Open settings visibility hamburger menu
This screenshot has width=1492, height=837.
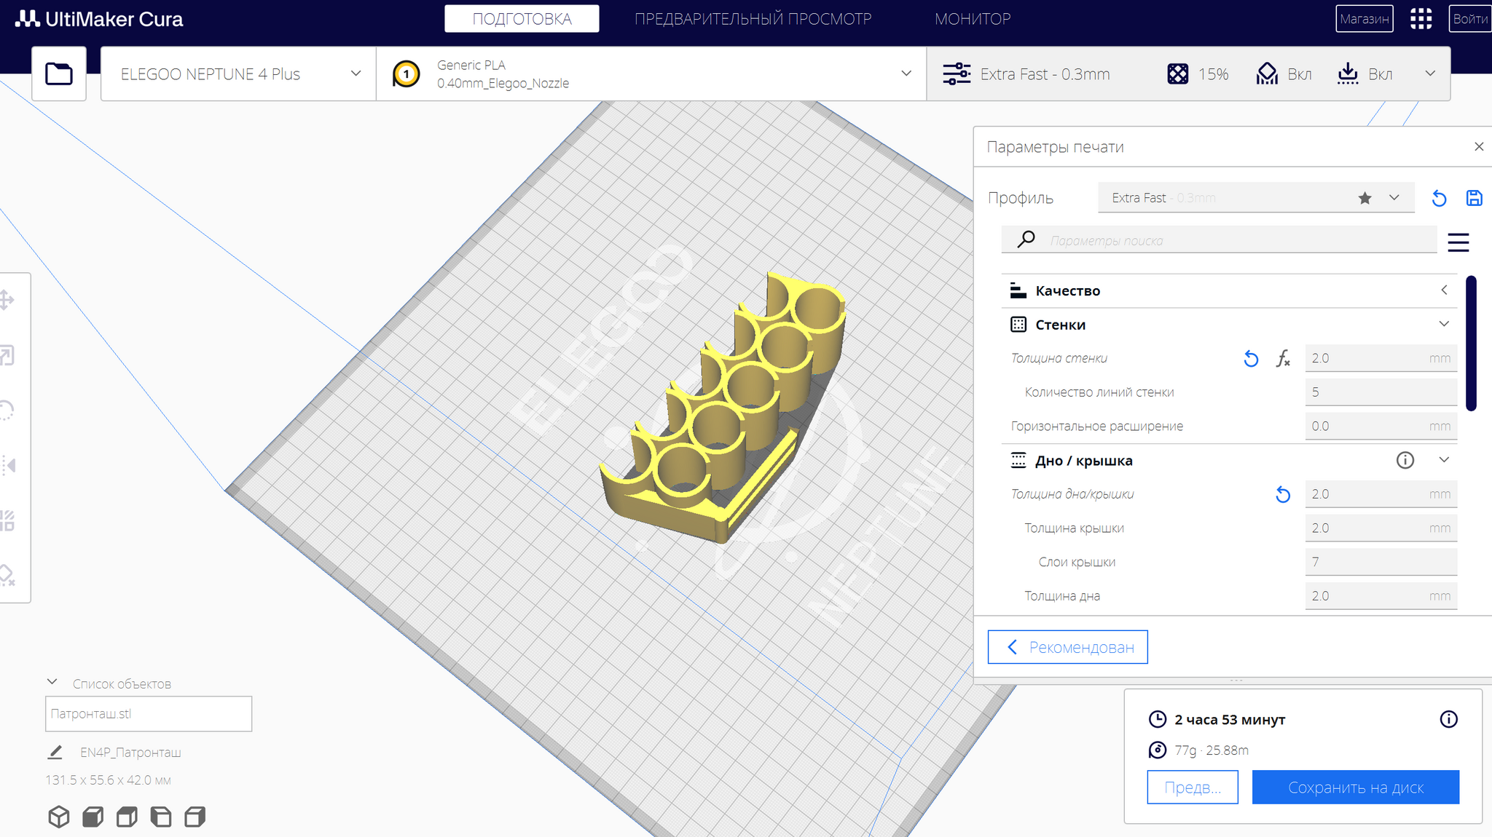point(1458,242)
